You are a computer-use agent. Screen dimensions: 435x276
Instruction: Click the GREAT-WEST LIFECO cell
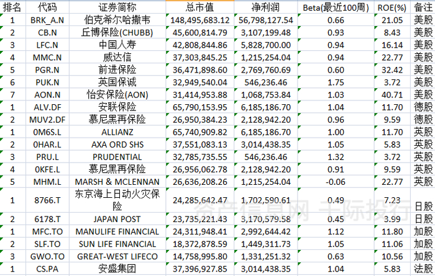click(x=117, y=256)
